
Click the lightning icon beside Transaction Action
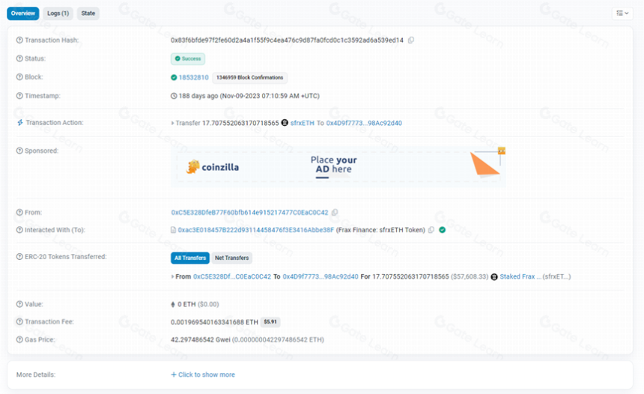pos(19,122)
